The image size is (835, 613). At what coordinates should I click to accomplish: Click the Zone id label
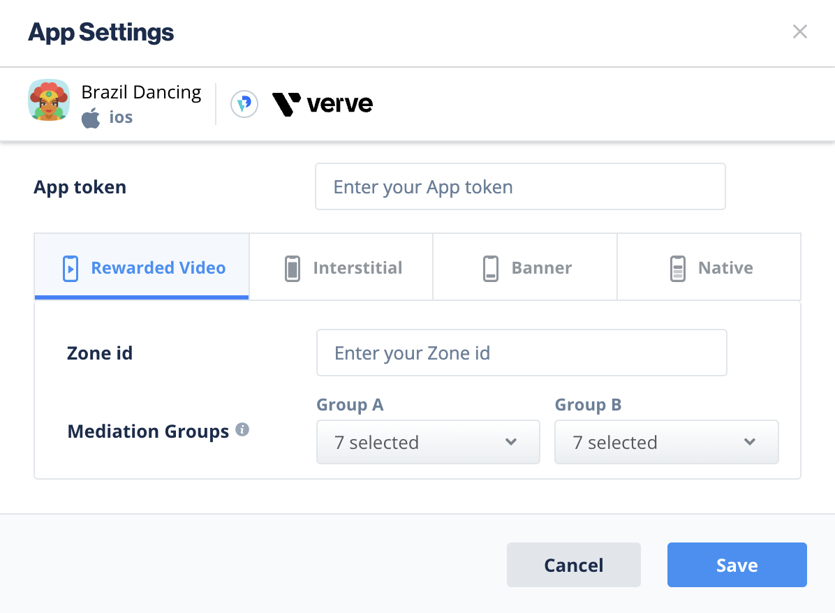(x=100, y=353)
